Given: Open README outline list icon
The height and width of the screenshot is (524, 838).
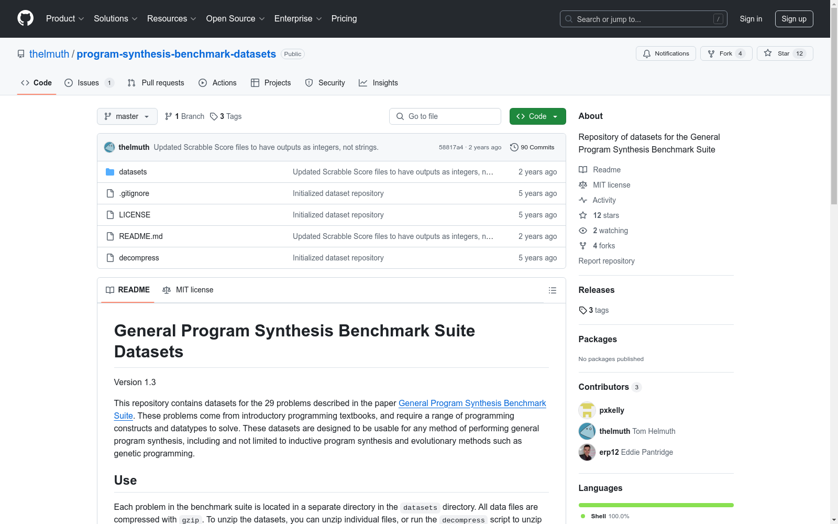Looking at the screenshot, I should point(552,290).
